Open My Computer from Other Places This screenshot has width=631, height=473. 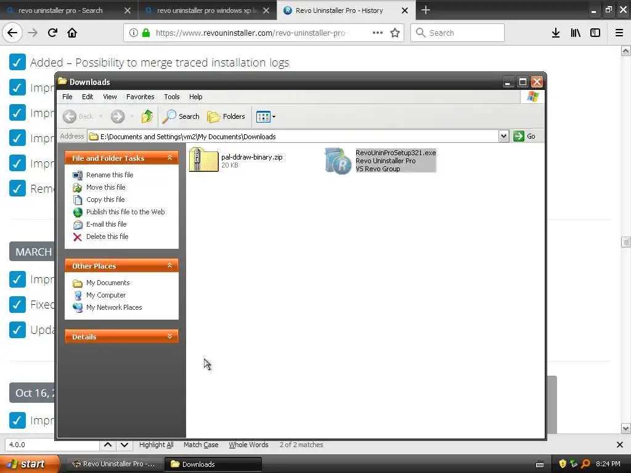tap(106, 295)
